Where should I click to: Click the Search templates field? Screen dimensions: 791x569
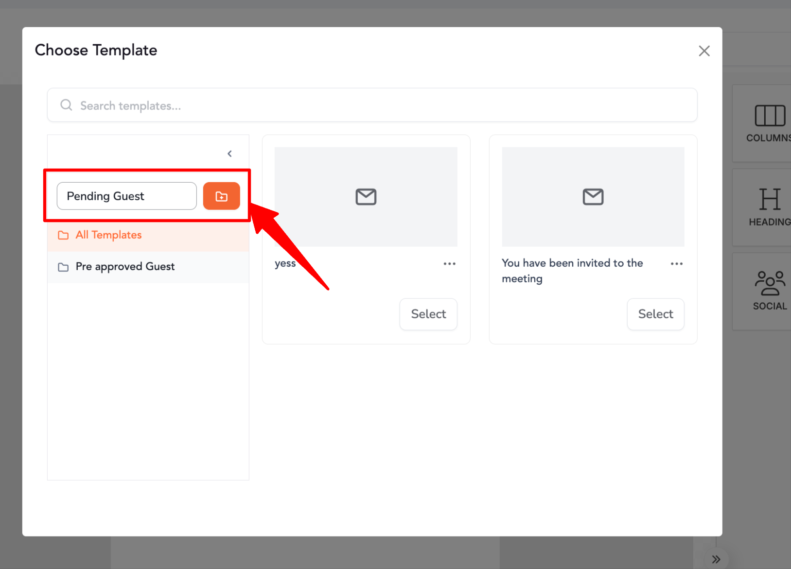379,105
